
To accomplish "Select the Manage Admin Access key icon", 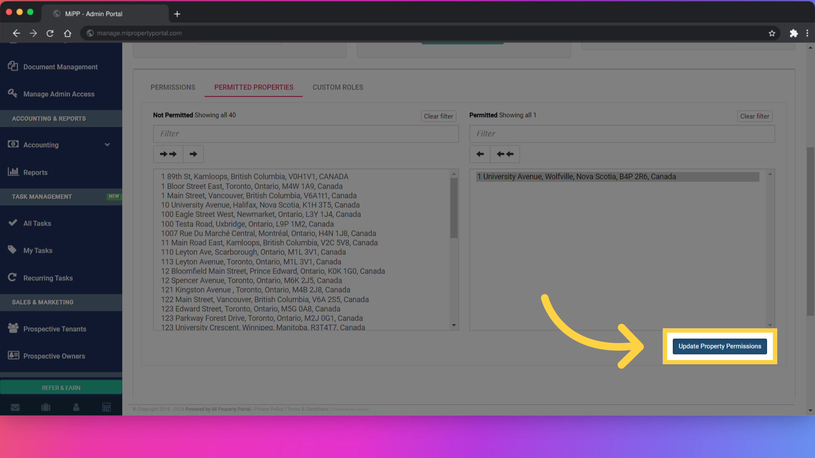I will pos(12,93).
